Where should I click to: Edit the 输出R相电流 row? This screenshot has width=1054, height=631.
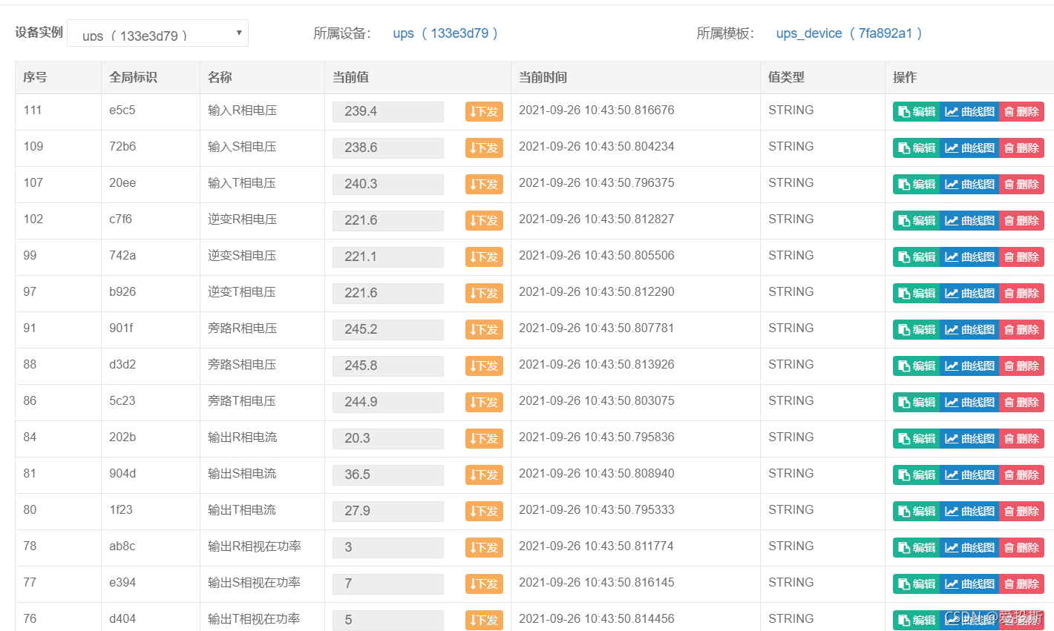click(917, 438)
